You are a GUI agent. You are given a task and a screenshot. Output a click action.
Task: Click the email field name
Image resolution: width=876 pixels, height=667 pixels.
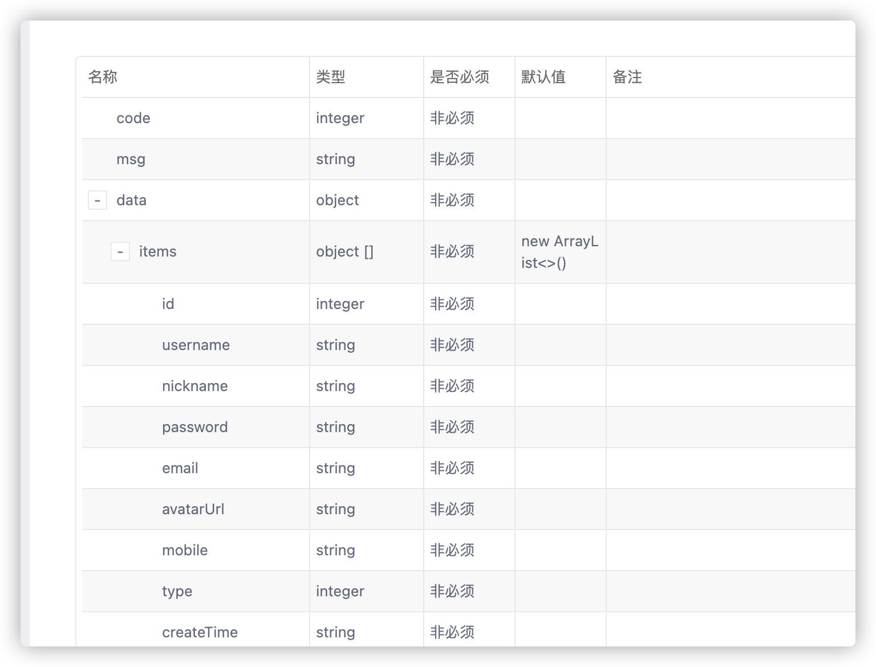tap(180, 468)
